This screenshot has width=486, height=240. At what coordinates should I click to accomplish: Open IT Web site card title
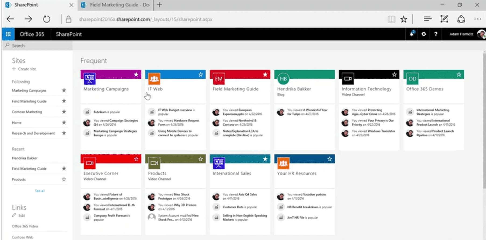(x=155, y=89)
